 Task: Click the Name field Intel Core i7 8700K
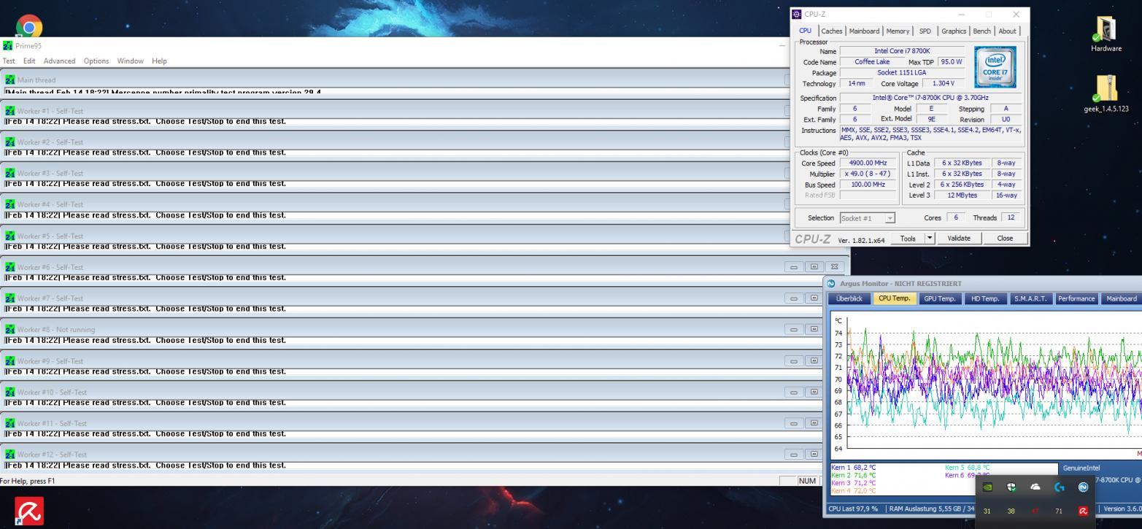(x=902, y=51)
